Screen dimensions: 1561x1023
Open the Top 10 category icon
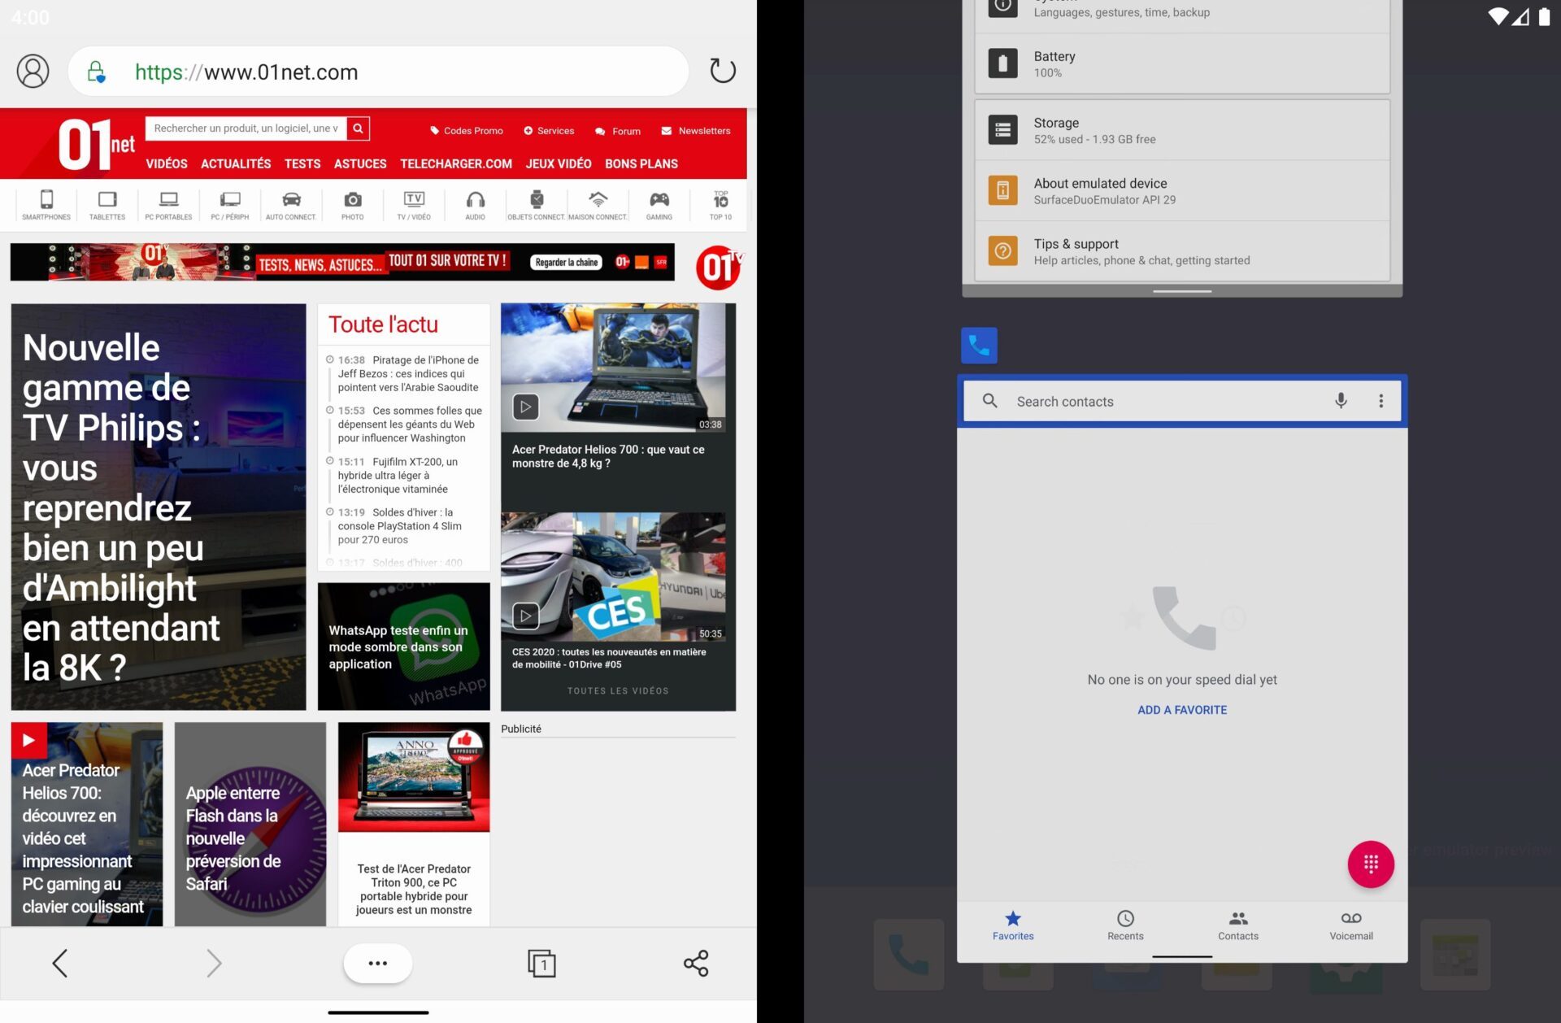(x=721, y=205)
